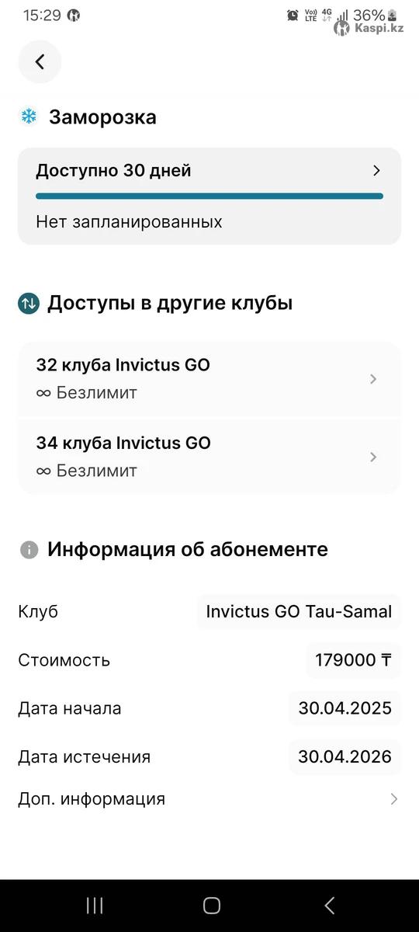Tap the Android back navigation arrow
Screen dimensions: 419x932
tap(329, 905)
